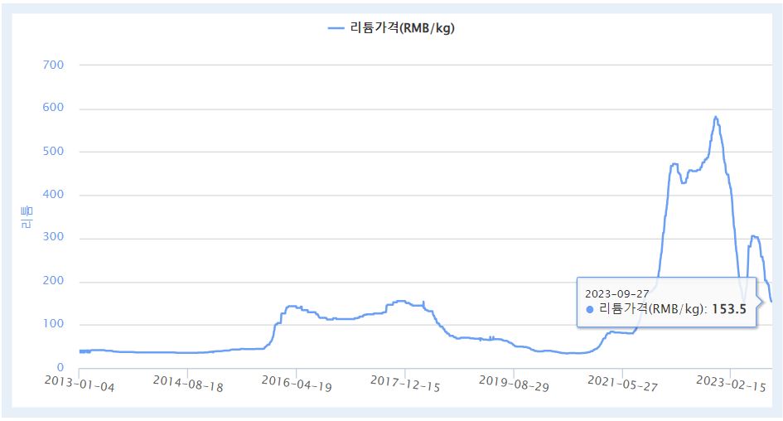Click the blue dot inside the tooltip
The image size is (783, 421).
tap(590, 309)
